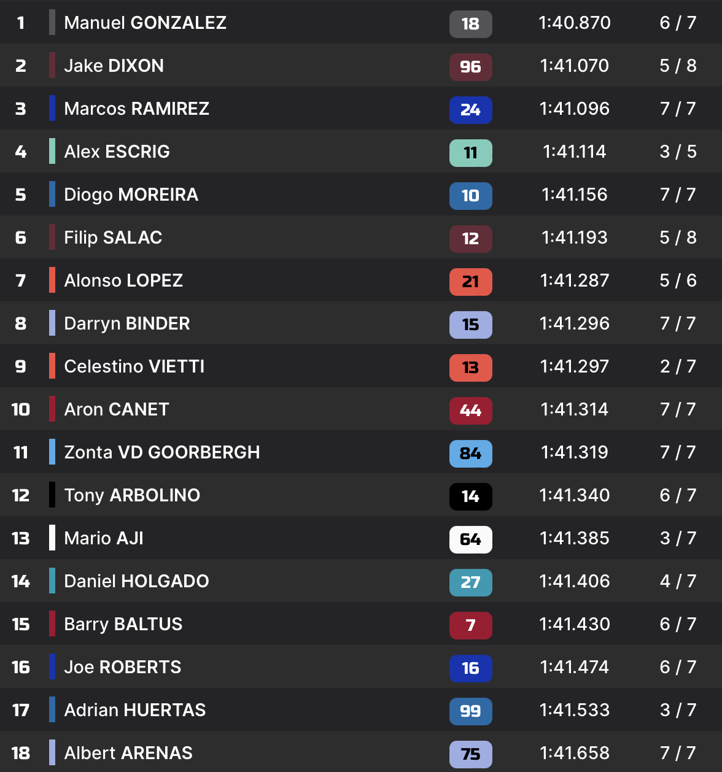722x772 pixels.
Task: Click the 4 / 7 lap count for Holgado
Action: pyautogui.click(x=678, y=581)
